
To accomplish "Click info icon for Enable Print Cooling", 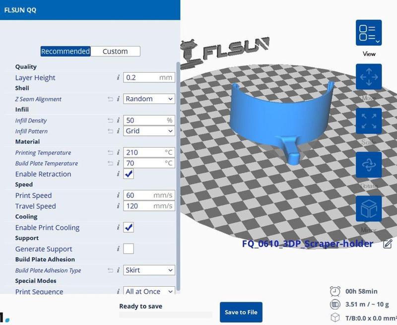I will [x=118, y=227].
